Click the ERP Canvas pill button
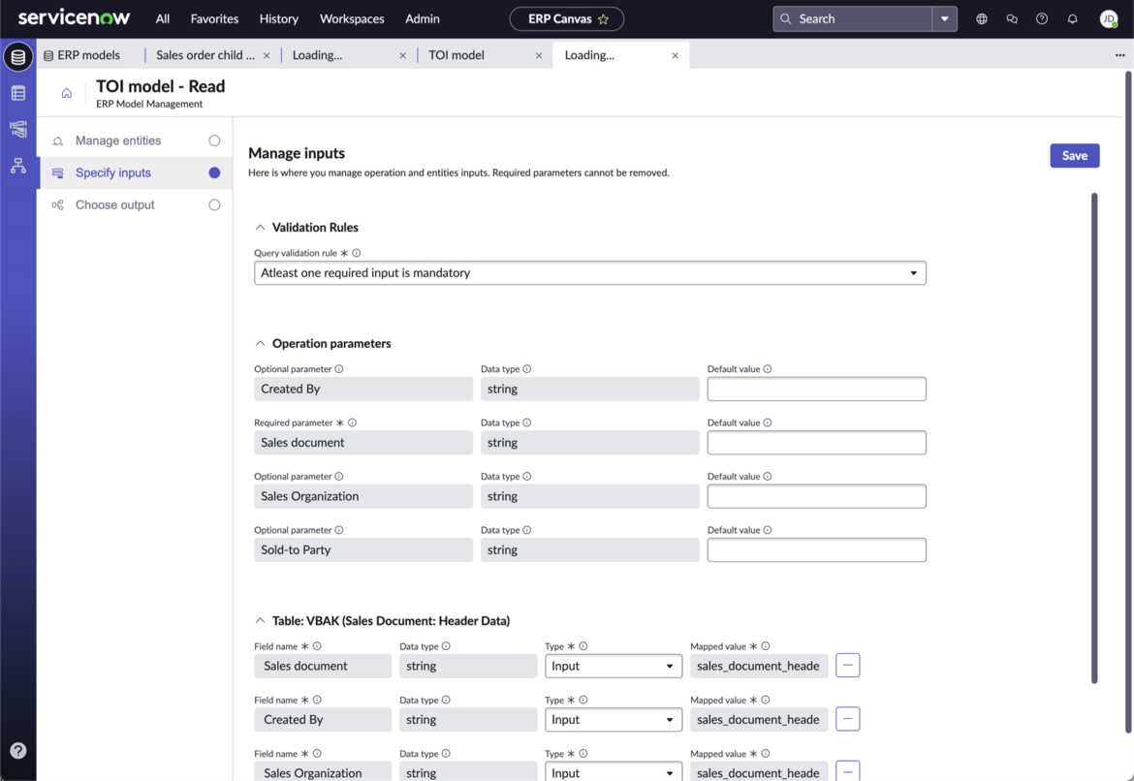The height and width of the screenshot is (781, 1134). tap(566, 18)
